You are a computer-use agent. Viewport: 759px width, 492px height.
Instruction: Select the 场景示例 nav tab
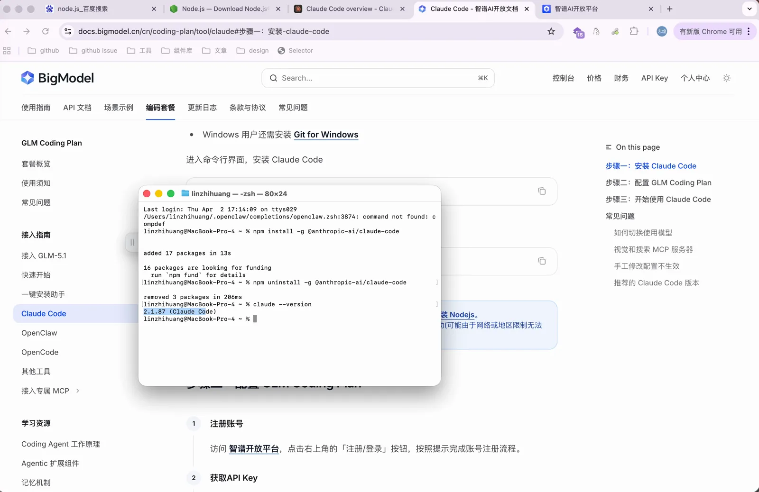[119, 108]
